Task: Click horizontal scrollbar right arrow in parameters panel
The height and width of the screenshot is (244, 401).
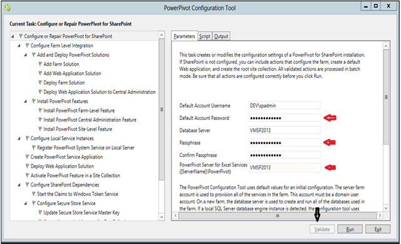Action: (x=380, y=216)
